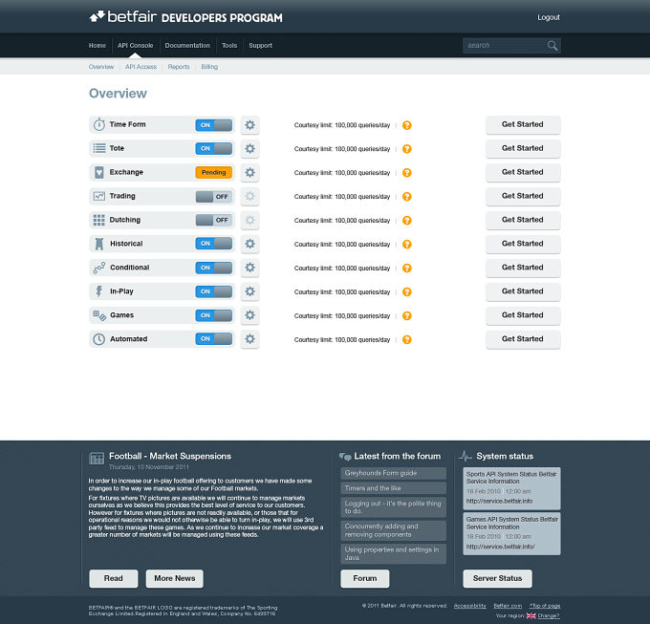Turn off the Time Form toggle
The height and width of the screenshot is (624, 650).
point(213,125)
